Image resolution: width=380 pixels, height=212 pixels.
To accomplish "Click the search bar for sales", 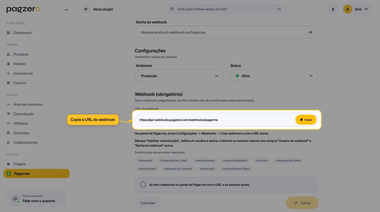I will (226, 9).
